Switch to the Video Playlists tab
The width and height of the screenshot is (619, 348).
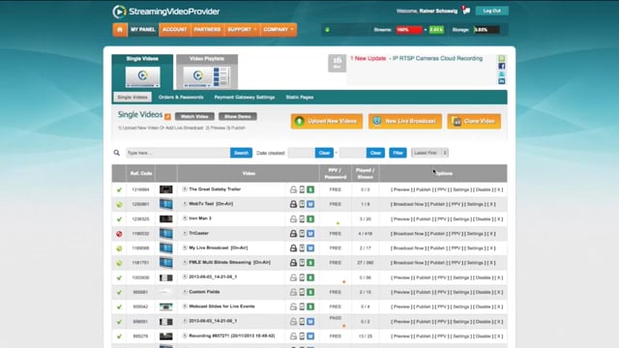click(207, 72)
